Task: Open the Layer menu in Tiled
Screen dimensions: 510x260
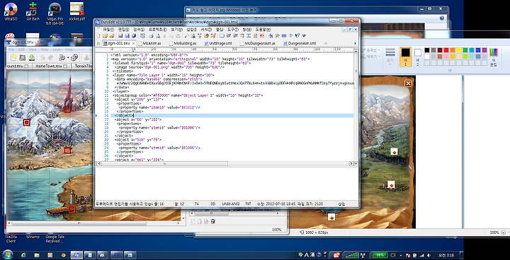Action: tap(57, 49)
